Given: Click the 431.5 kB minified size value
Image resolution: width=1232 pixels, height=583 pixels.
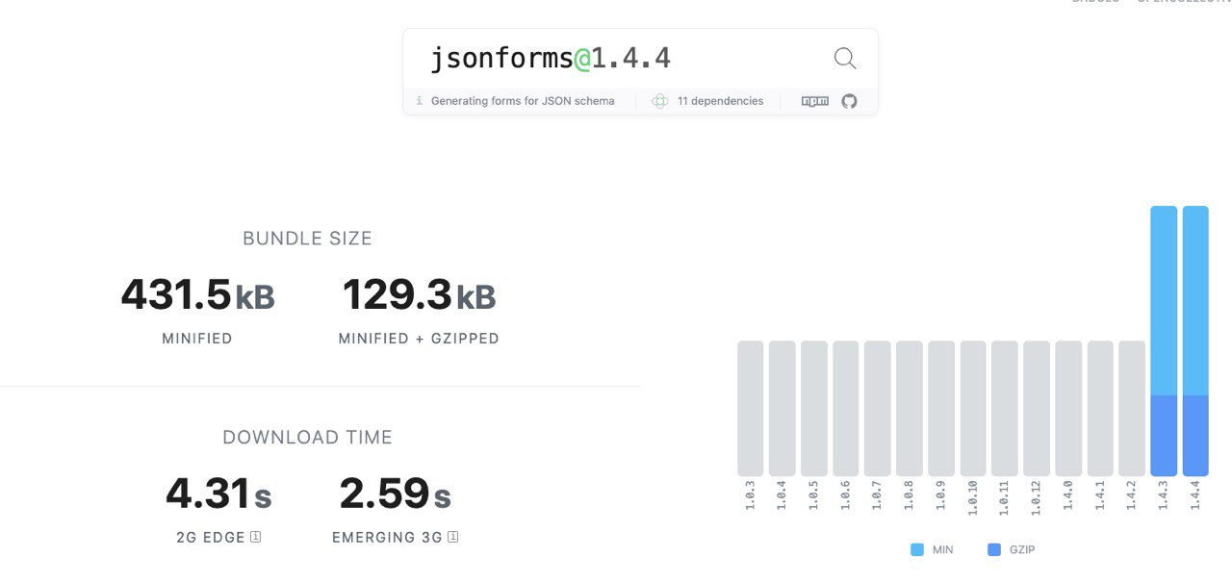Looking at the screenshot, I should 198,294.
